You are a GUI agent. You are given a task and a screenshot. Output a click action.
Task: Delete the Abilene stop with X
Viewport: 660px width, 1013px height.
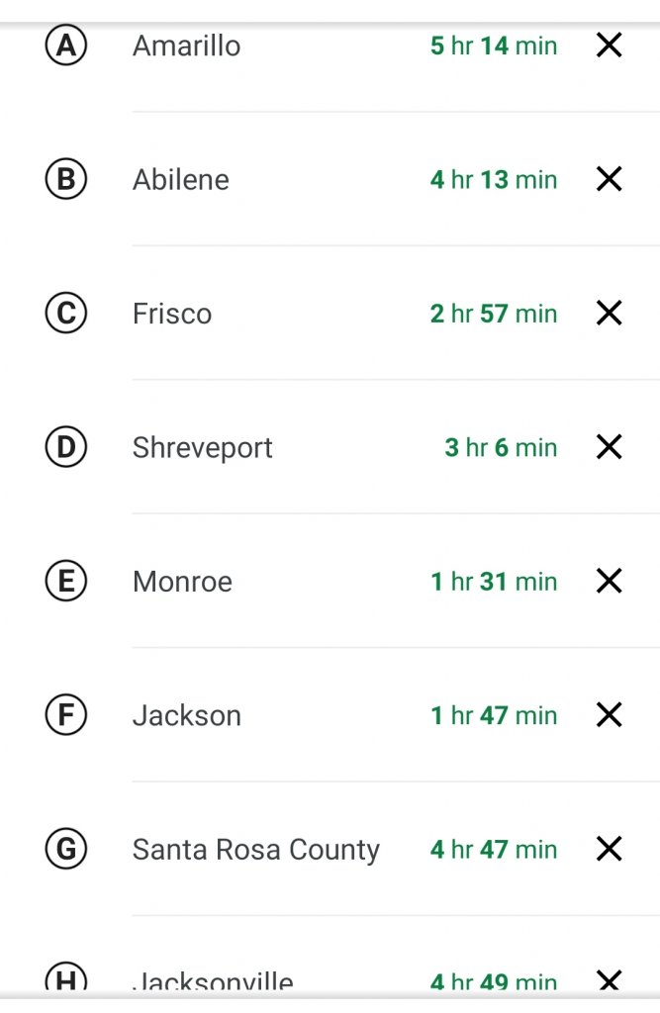point(609,179)
